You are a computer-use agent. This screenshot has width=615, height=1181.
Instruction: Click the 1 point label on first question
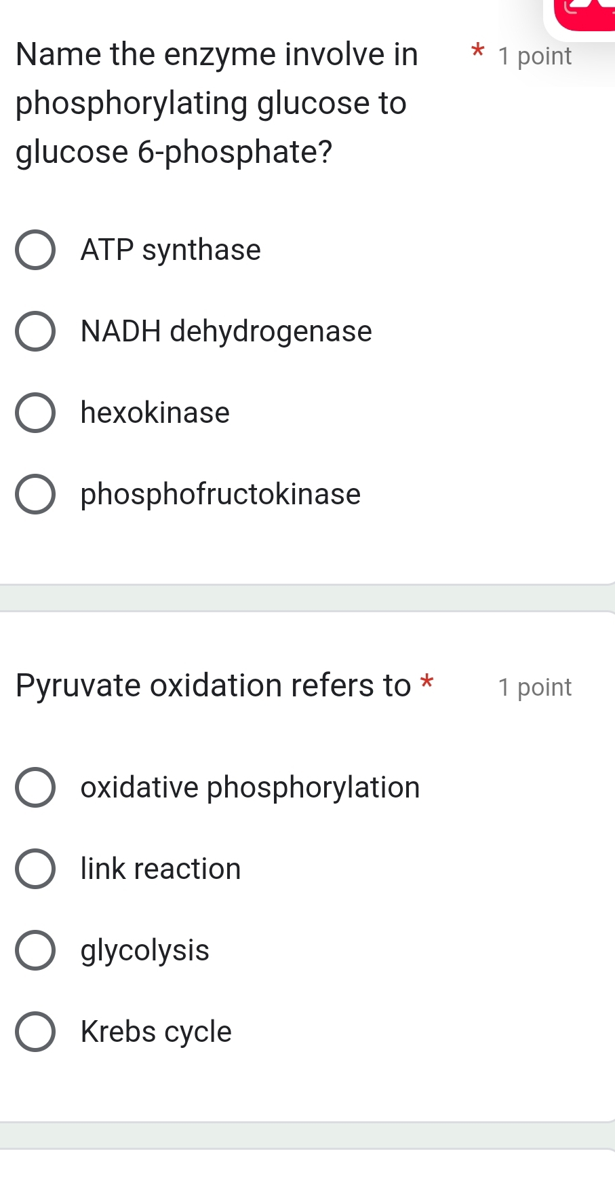click(535, 56)
